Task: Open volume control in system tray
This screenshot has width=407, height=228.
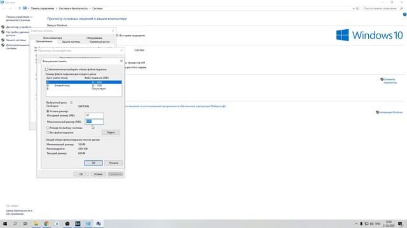Action: [371, 224]
